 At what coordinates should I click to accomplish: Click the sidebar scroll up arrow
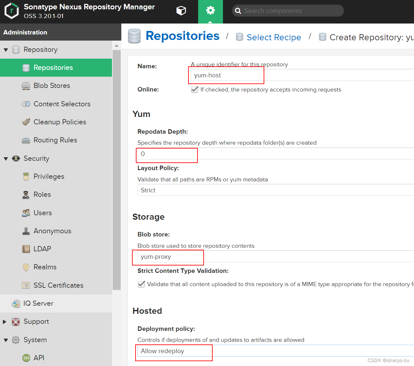coord(116,46)
